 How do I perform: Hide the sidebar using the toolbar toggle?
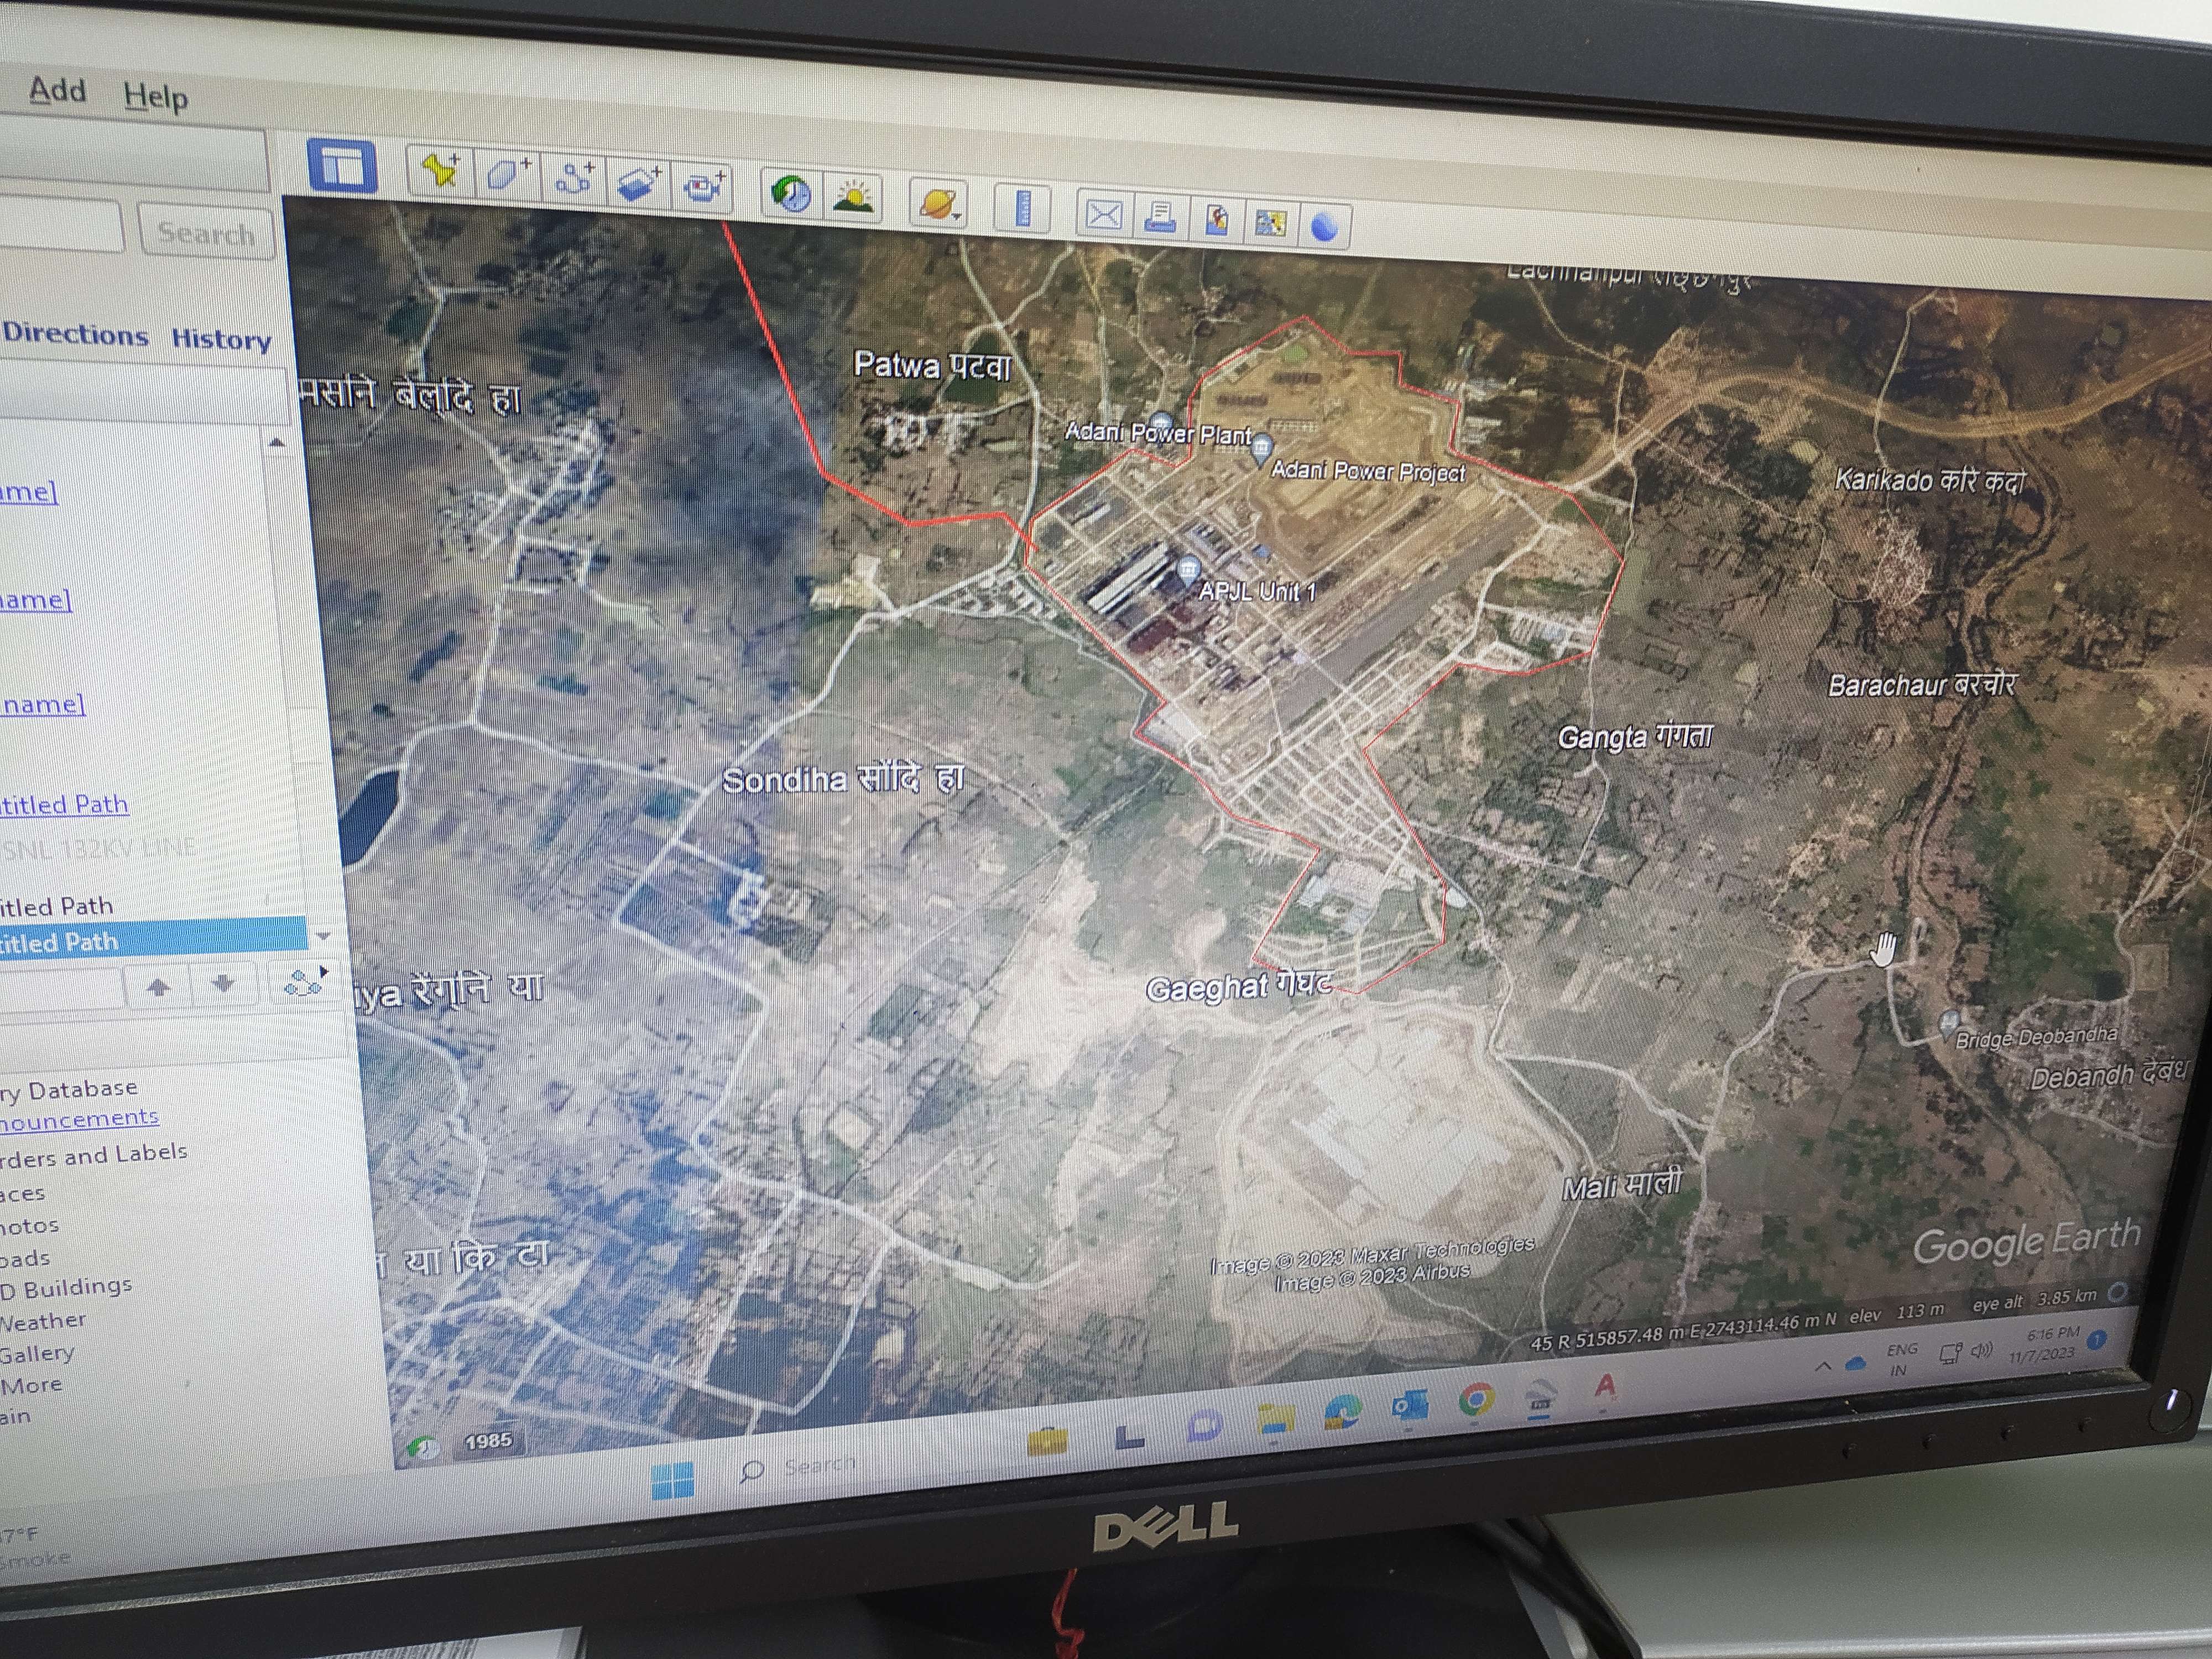coord(342,167)
